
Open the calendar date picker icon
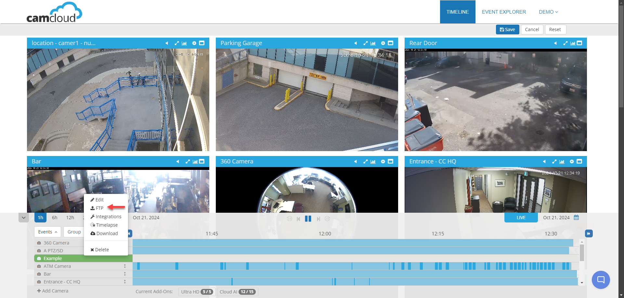tap(576, 218)
